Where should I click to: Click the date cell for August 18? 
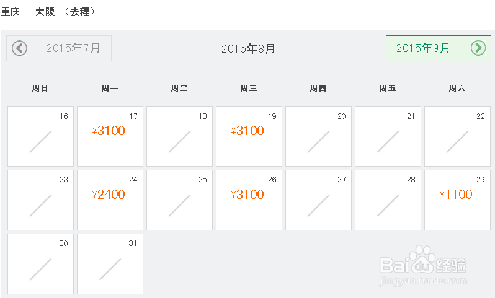[x=179, y=136]
